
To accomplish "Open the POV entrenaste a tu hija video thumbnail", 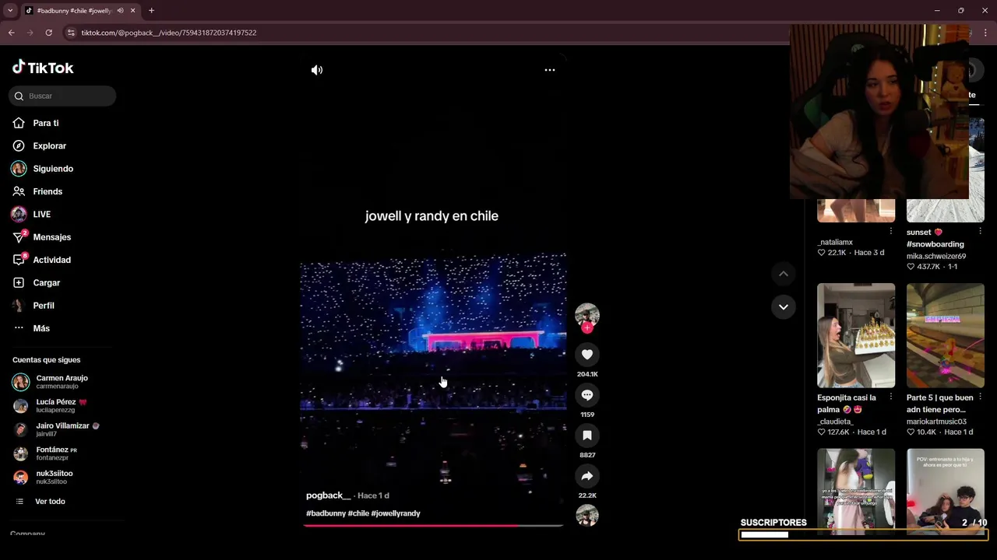I will (946, 492).
